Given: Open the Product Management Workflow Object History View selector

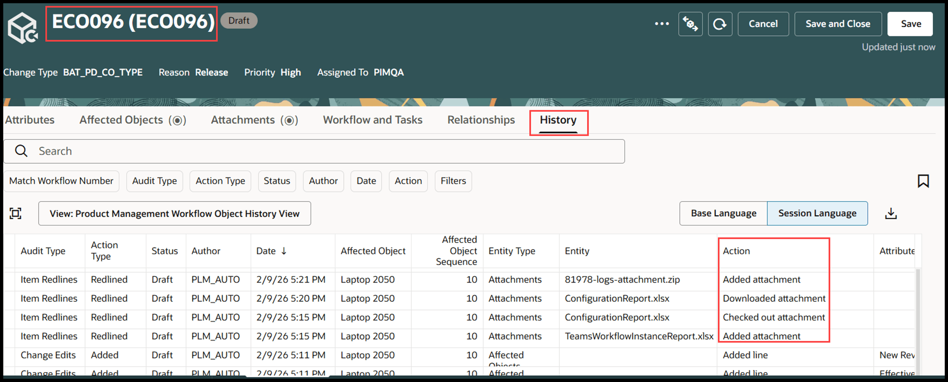Looking at the screenshot, I should pyautogui.click(x=174, y=213).
